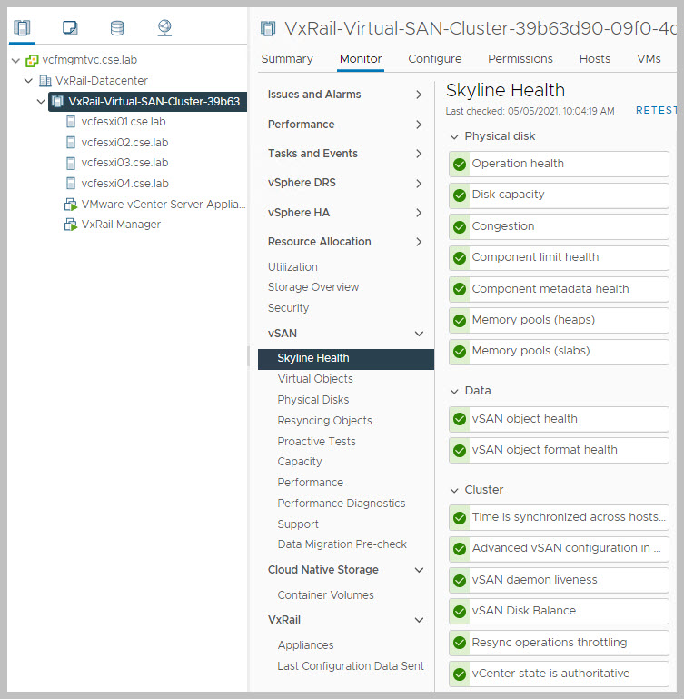Open Data Migration Pre-check page
This screenshot has width=684, height=699.
342,544
